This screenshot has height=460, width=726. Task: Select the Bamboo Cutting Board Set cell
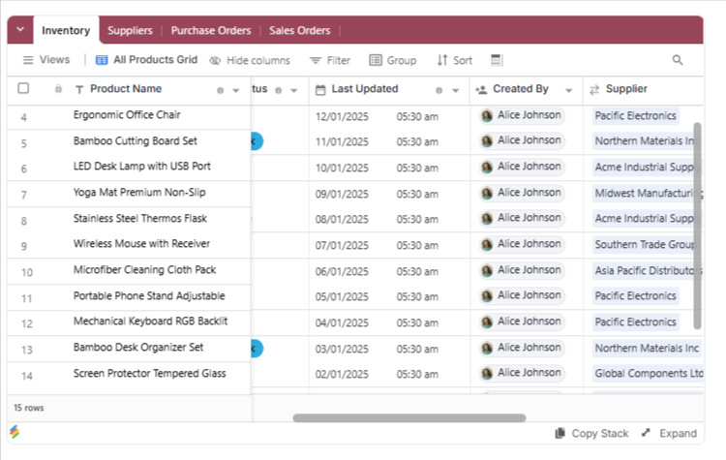[x=136, y=140]
